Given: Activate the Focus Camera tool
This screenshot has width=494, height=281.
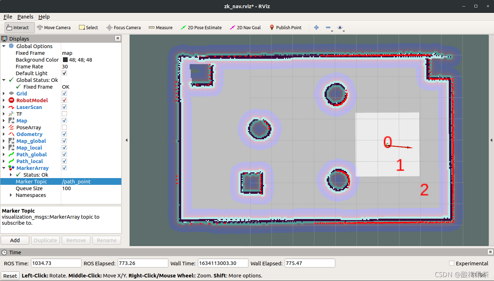Looking at the screenshot, I should pos(124,27).
